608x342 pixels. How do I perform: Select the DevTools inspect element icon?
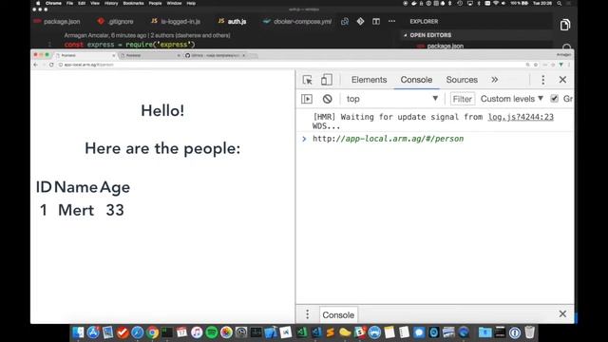tap(307, 80)
